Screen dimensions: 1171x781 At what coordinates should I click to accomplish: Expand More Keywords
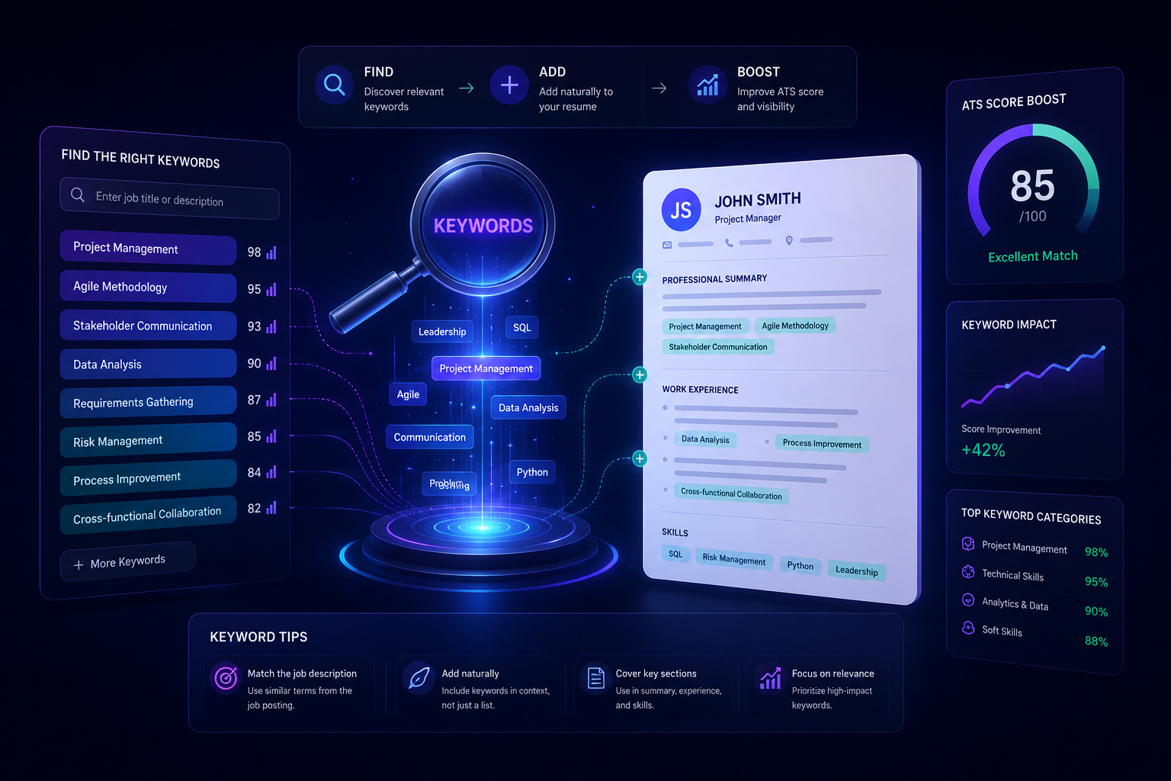coord(127,562)
